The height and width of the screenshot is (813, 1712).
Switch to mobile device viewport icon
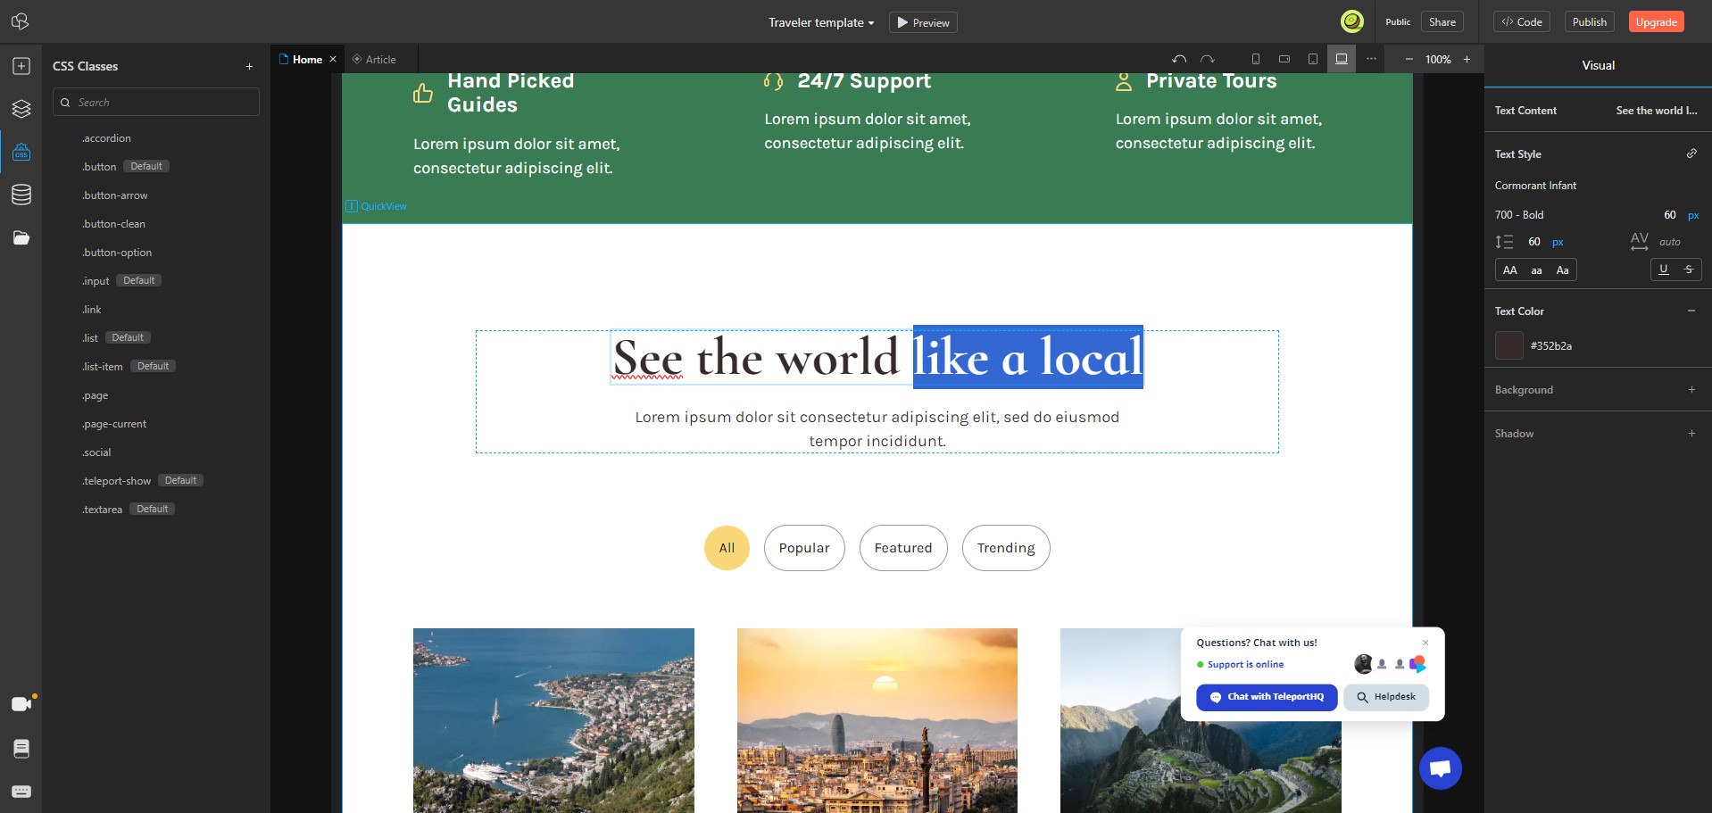coord(1256,59)
